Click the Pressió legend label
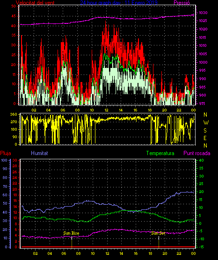Viewport: 218px width, 260px height. [x=182, y=2]
